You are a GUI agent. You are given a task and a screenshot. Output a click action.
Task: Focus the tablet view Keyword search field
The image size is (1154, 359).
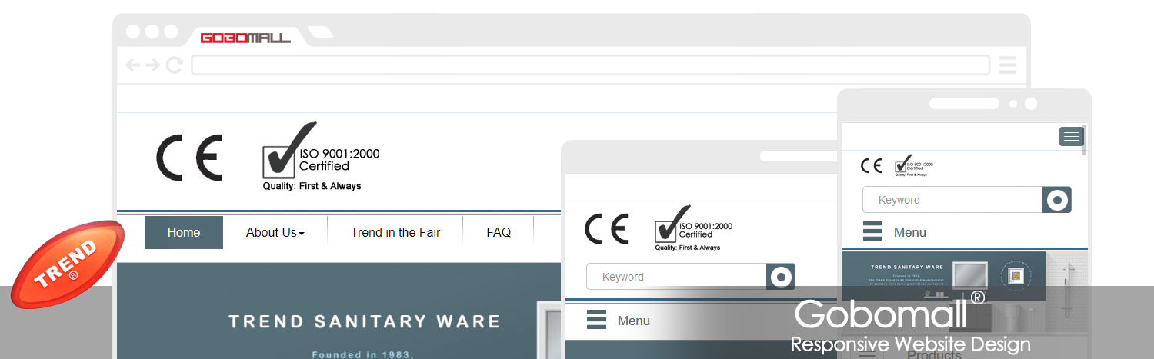tap(676, 277)
